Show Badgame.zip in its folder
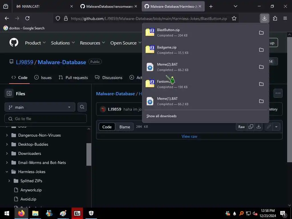292x219 pixels. coord(261,50)
